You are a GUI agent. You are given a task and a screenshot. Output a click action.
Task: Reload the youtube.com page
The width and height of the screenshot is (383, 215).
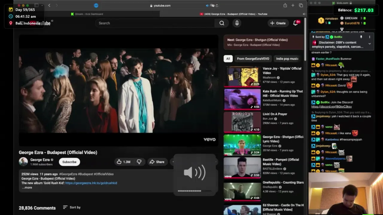[x=217, y=5]
